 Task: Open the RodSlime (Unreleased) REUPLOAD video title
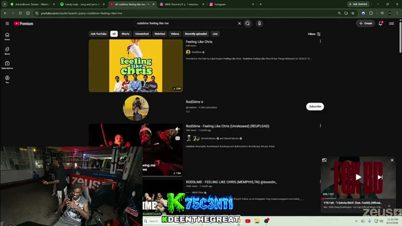(227, 126)
